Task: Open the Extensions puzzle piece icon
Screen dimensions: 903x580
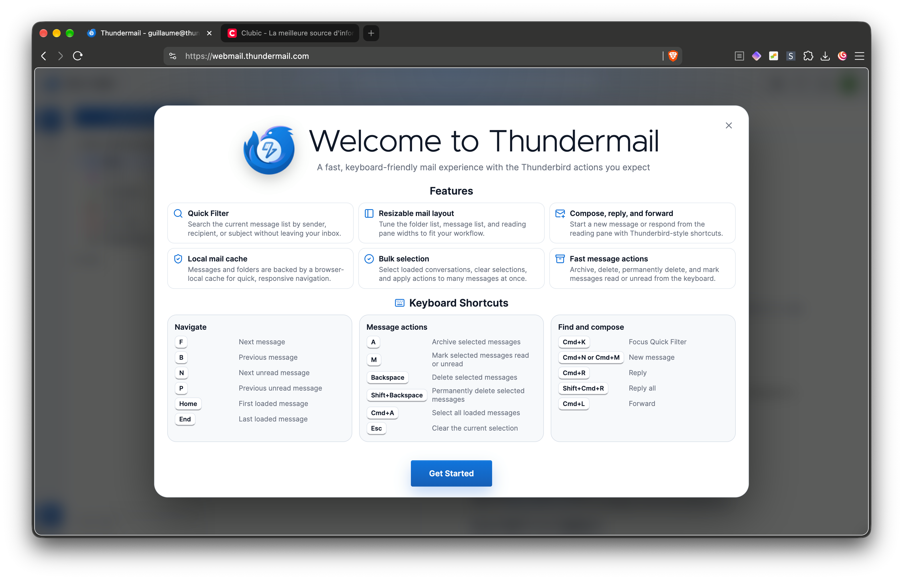Action: tap(808, 56)
